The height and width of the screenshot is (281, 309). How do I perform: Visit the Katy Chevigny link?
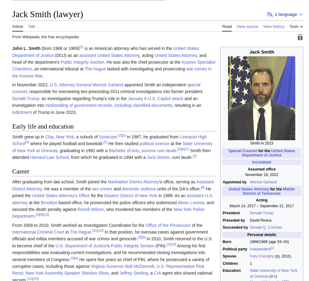tap(262, 256)
